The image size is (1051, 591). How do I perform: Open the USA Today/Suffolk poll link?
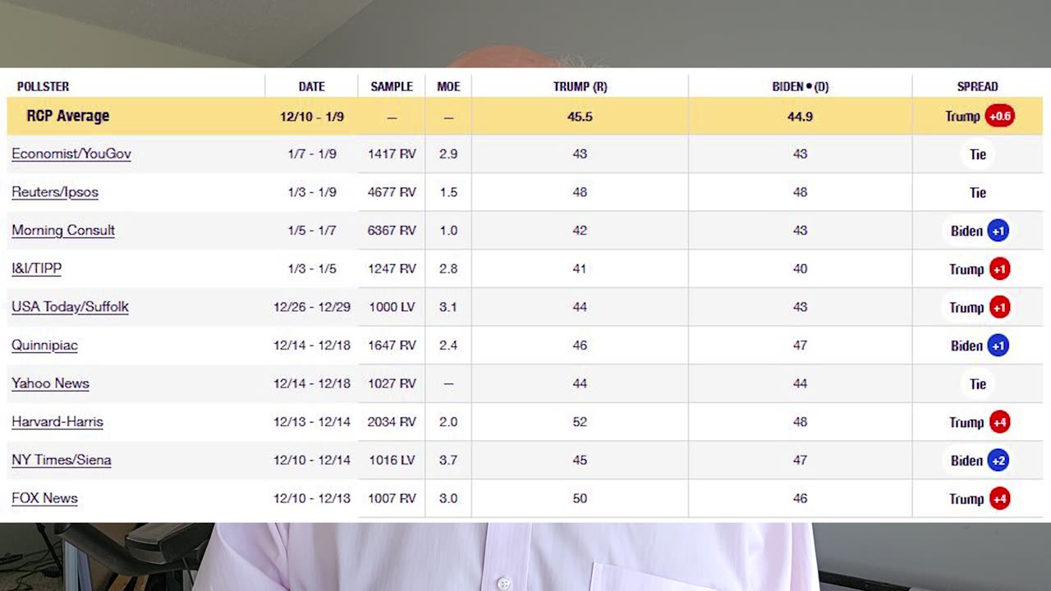click(70, 307)
